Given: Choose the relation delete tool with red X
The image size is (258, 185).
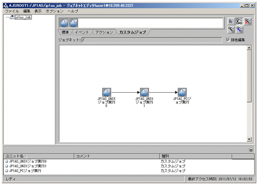Looking at the screenshot, I should click(x=247, y=21).
